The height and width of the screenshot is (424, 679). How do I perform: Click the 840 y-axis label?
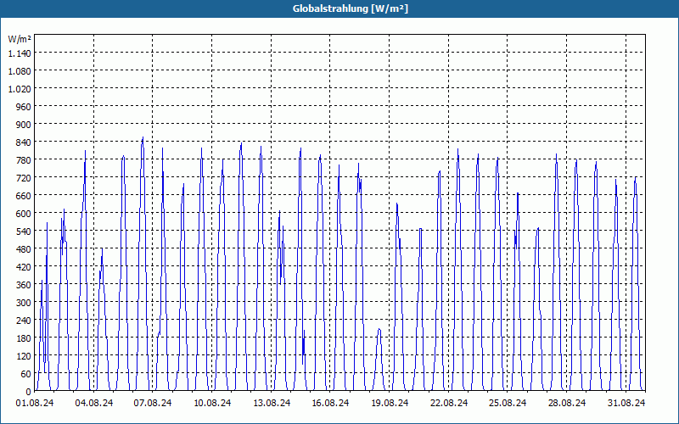tap(24, 142)
